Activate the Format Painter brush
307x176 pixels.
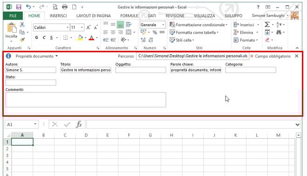click(22, 40)
